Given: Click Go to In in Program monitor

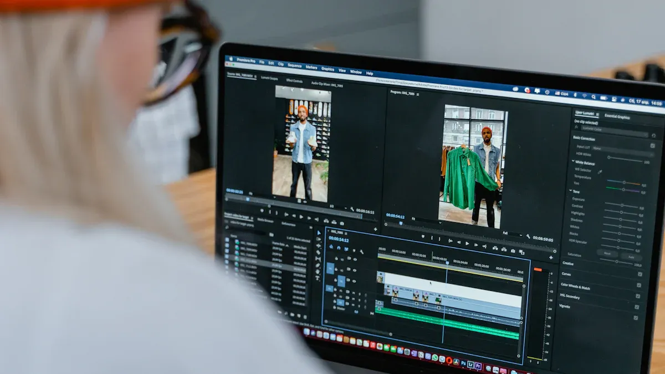Looking at the screenshot, I should point(450,241).
